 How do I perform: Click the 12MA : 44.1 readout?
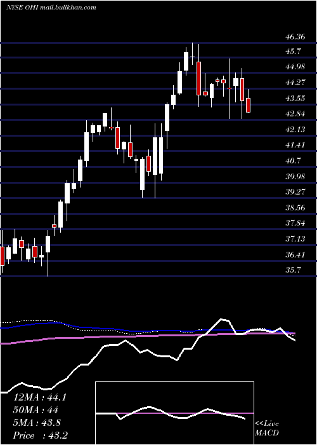[39, 397]
